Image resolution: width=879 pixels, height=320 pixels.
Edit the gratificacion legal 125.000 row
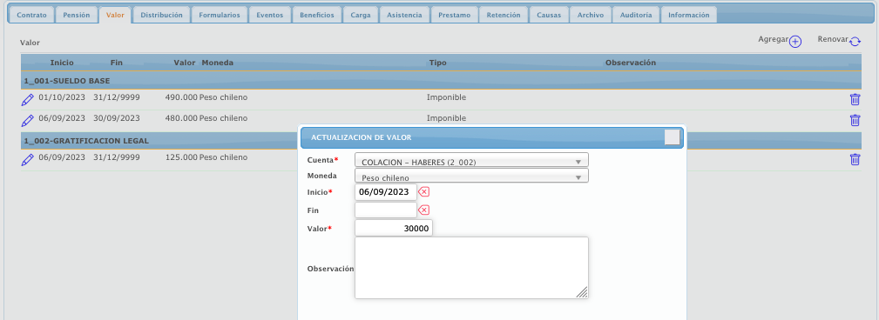[27, 159]
